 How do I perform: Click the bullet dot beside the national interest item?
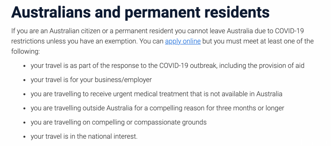25,137
